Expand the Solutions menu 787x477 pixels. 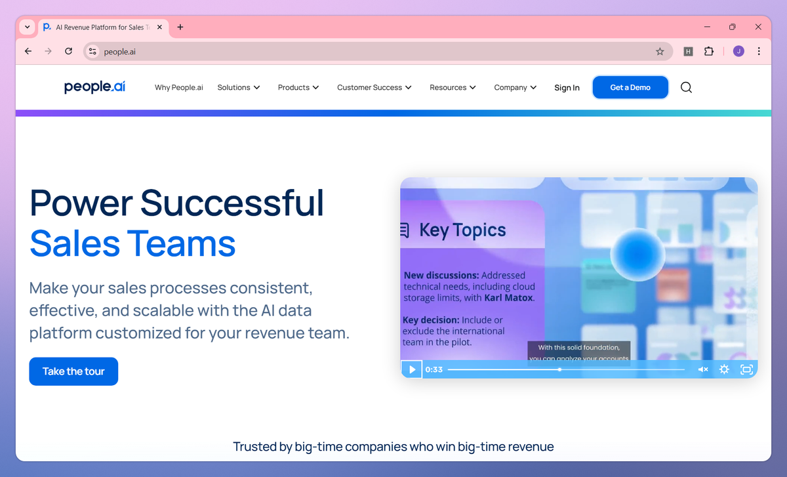pyautogui.click(x=239, y=87)
